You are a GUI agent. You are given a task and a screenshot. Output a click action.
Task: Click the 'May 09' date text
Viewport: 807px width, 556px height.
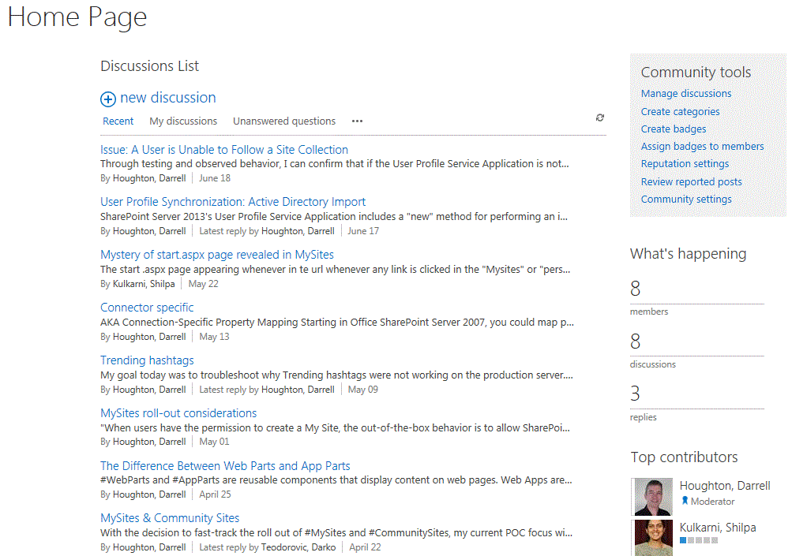(363, 390)
